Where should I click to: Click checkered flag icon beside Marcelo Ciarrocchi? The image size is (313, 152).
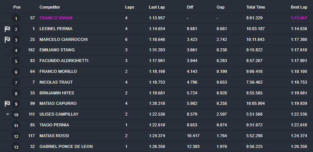(7, 40)
